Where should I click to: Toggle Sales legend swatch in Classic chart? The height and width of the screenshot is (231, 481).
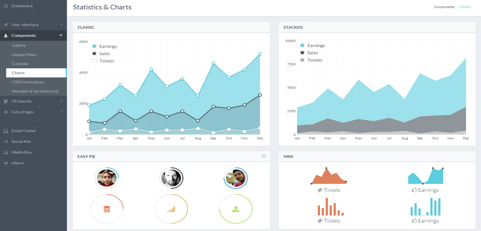[94, 53]
